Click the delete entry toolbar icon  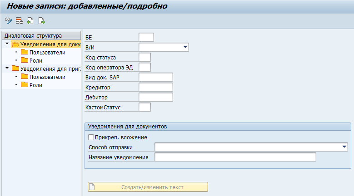click(19, 20)
